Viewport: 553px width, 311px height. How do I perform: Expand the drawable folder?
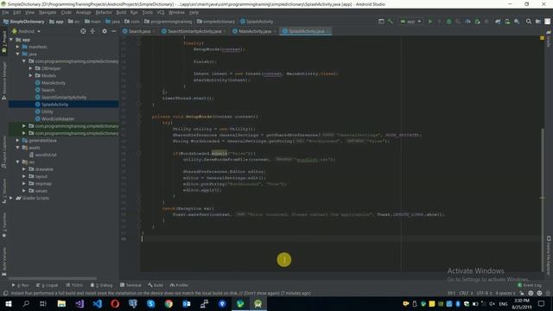pyautogui.click(x=24, y=169)
